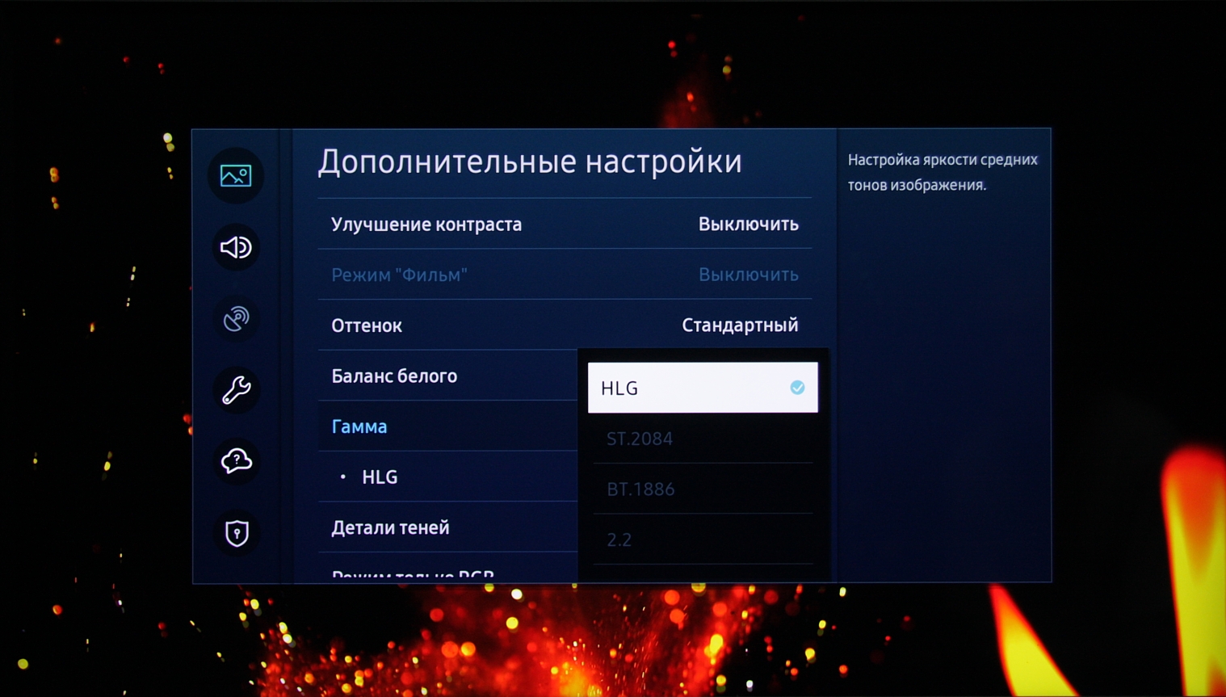Viewport: 1226px width, 697px height.
Task: Open the Privacy shield icon
Action: click(x=236, y=533)
